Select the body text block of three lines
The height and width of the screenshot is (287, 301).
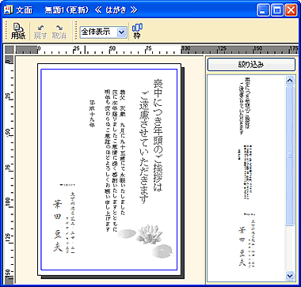point(115,160)
